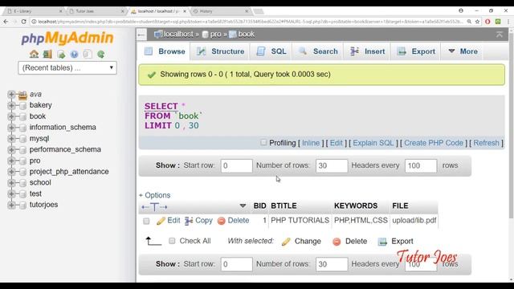Expand information_schema database node
Image resolution: width=514 pixels, height=289 pixels.
pos(11,128)
